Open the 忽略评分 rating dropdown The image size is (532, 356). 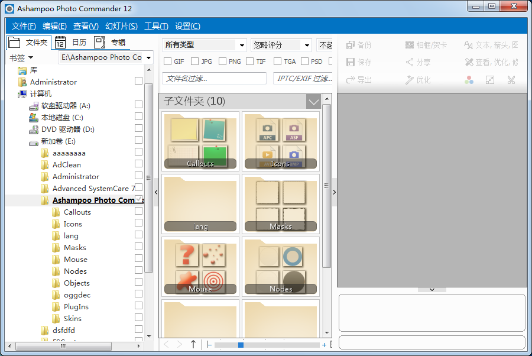click(281, 45)
